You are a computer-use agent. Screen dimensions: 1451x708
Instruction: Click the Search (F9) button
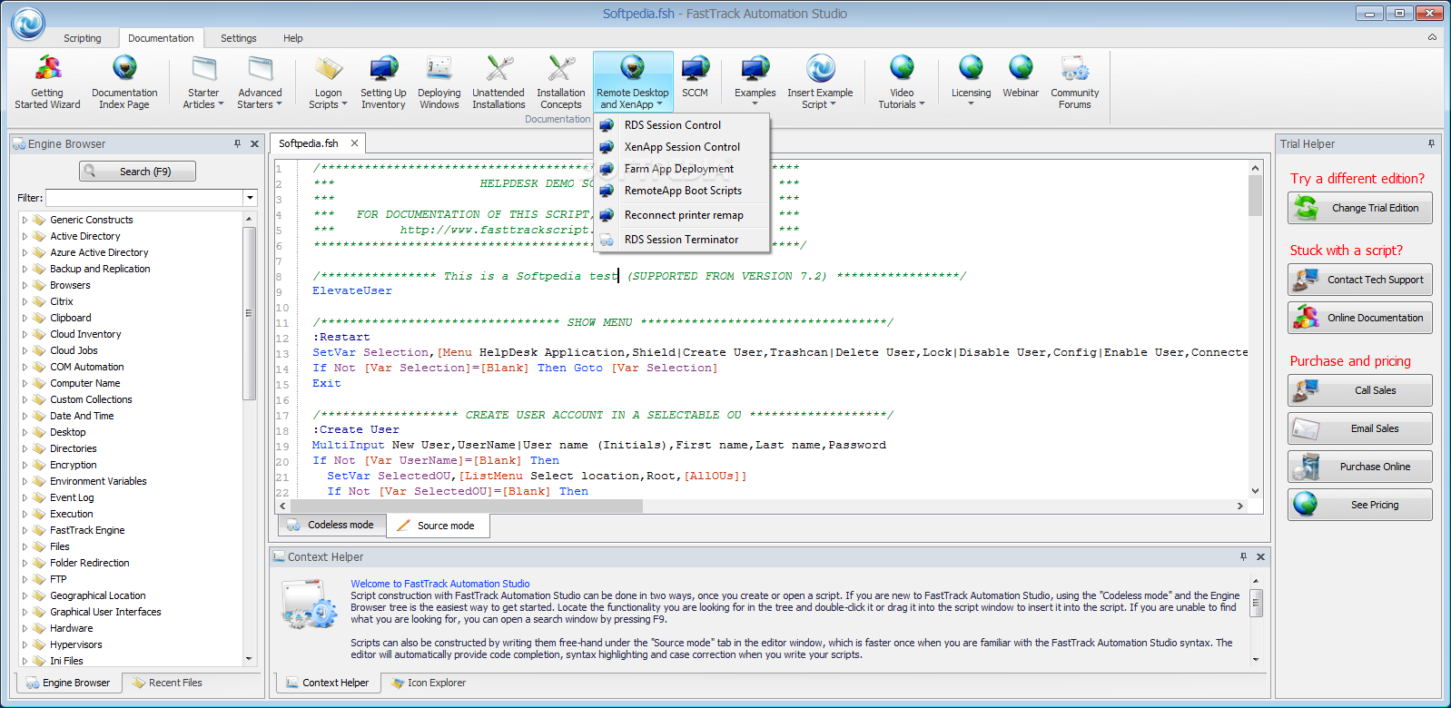pos(138,172)
